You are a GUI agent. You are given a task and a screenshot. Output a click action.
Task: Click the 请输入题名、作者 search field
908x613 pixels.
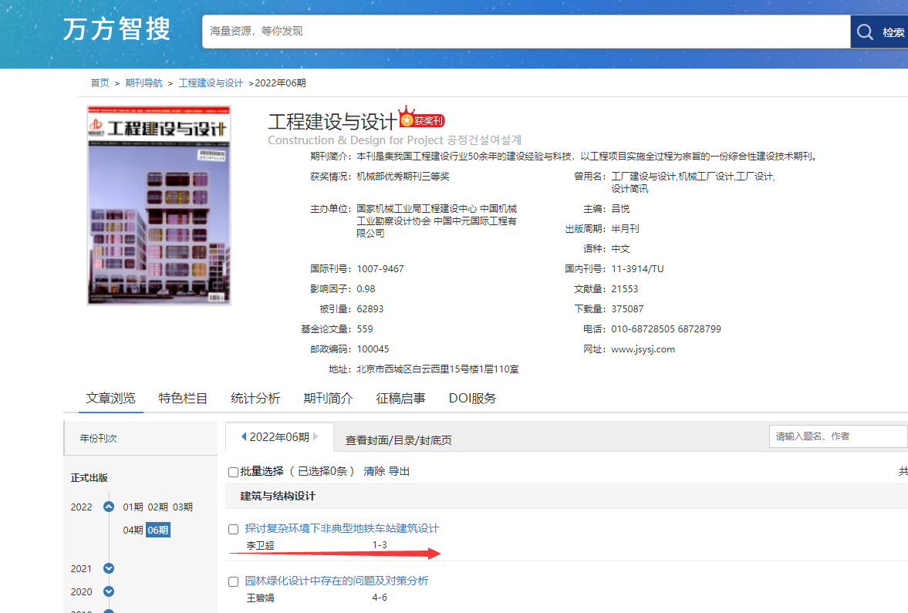coord(838,436)
